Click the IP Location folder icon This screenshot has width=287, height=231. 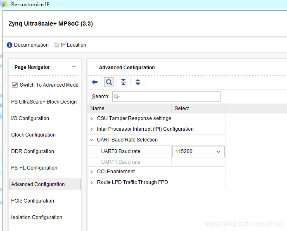56,45
